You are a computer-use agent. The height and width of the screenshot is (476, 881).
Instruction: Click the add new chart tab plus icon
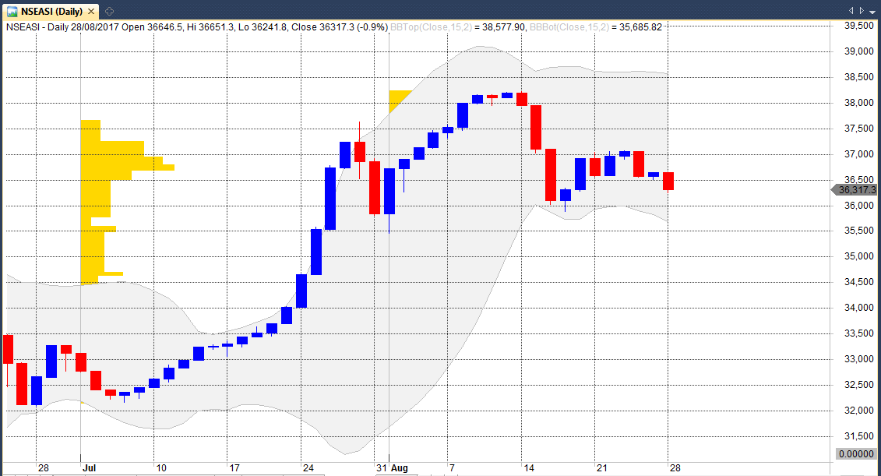pos(109,11)
